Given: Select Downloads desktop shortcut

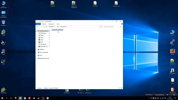Looking at the screenshot, I should point(3,90).
